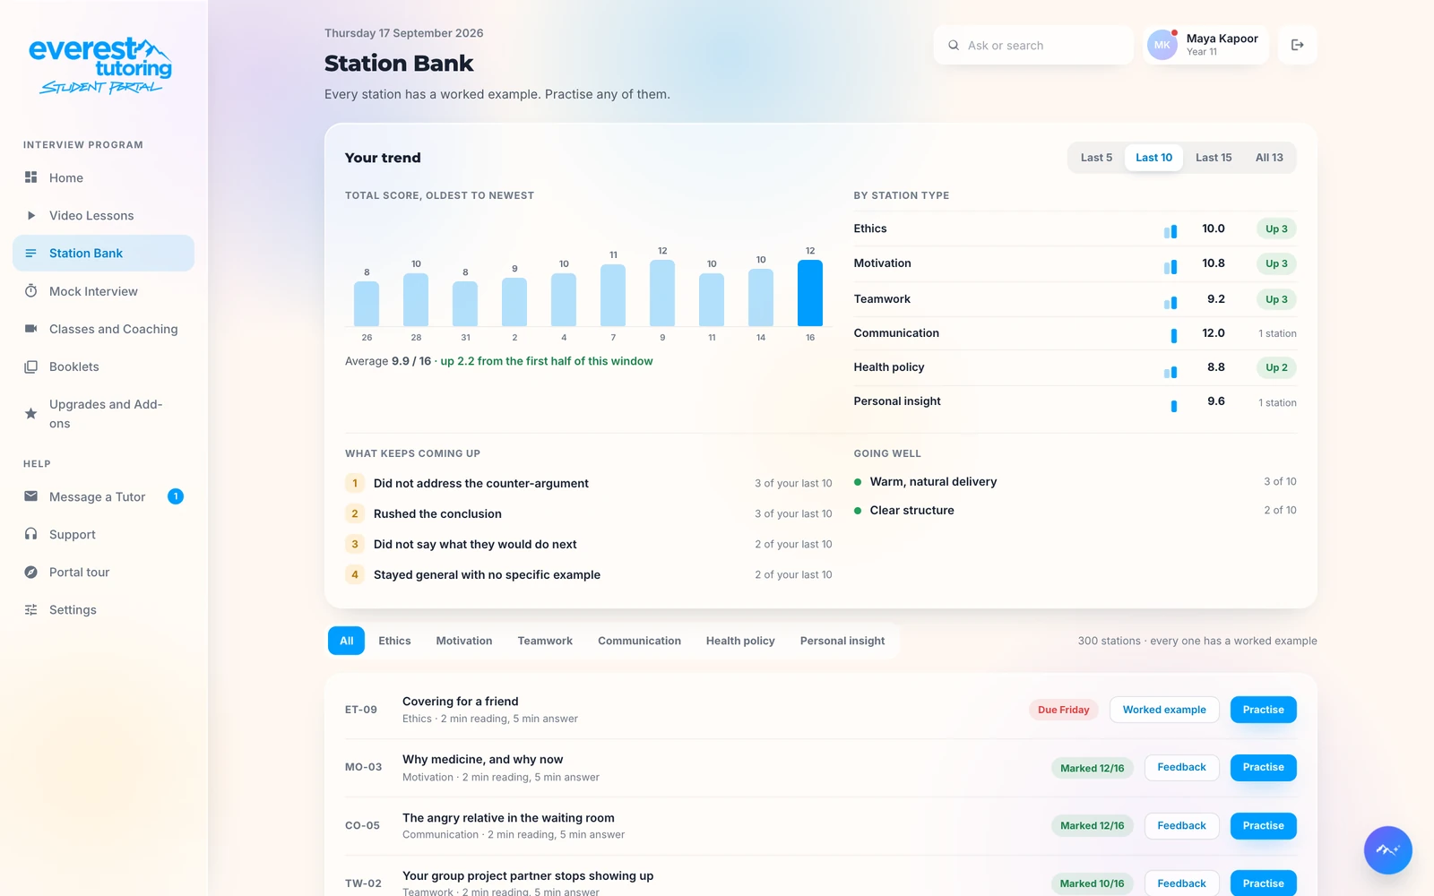1434x896 pixels.
Task: Filter stations by Ethics
Action: [394, 641]
